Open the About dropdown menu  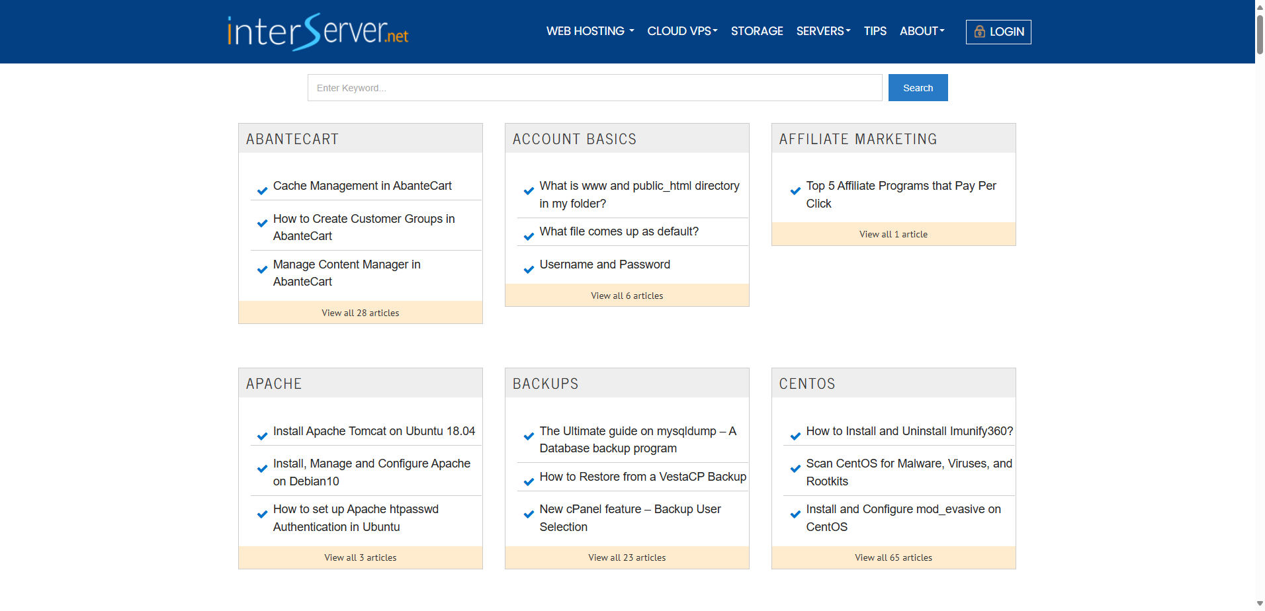[x=922, y=31]
